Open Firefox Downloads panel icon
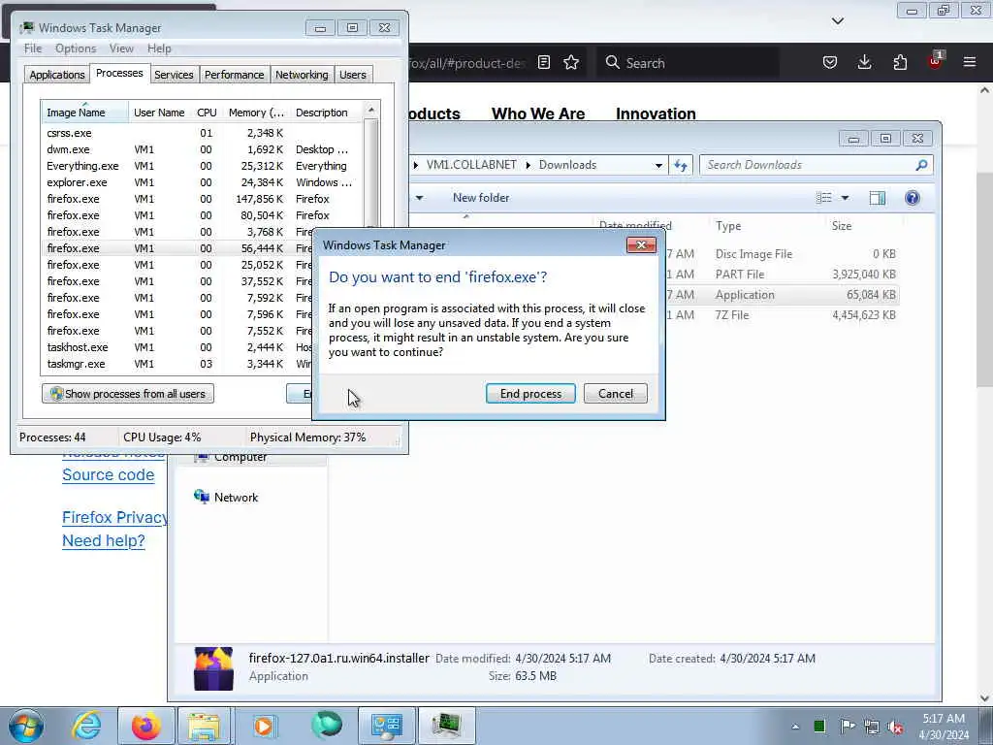993x745 pixels. coord(864,62)
